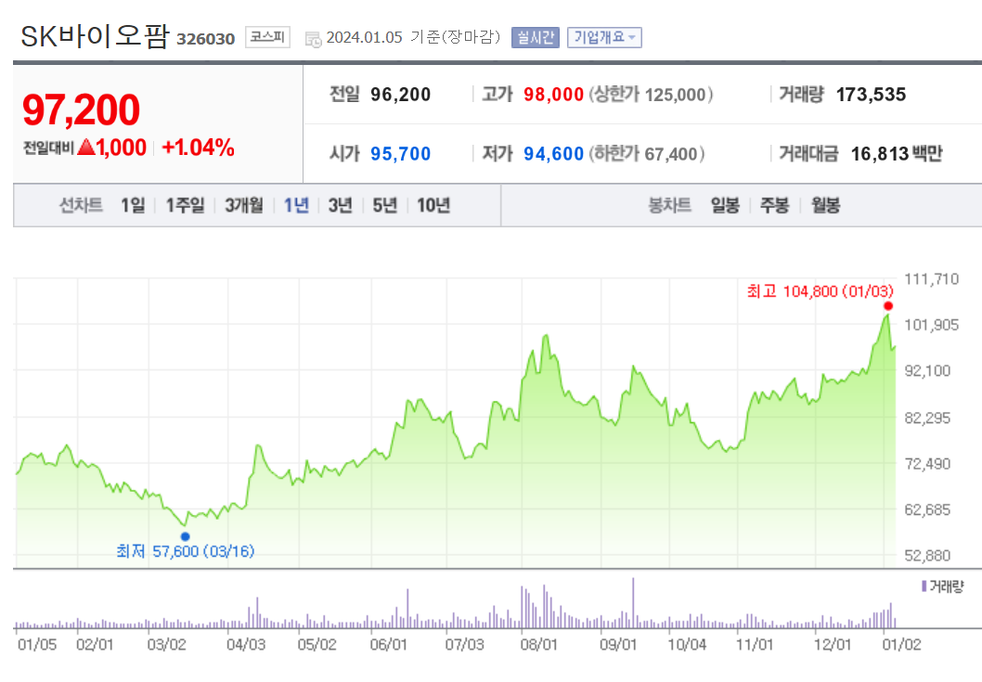982x682 pixels.
Task: Click the 상한가 125,000 text
Action: click(x=652, y=95)
